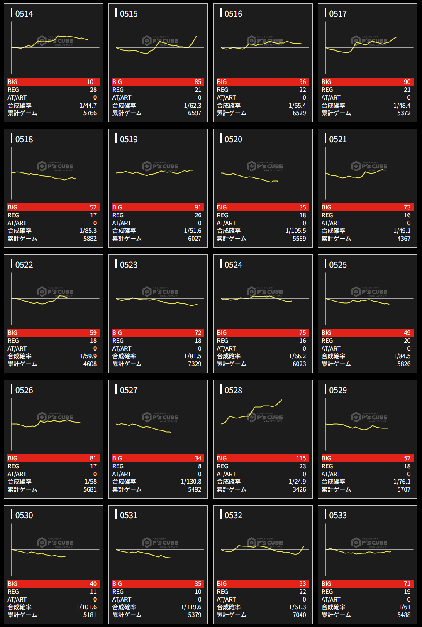Click the REG row of machine 0516
Image resolution: width=422 pixels, height=627 pixels.
(x=263, y=90)
